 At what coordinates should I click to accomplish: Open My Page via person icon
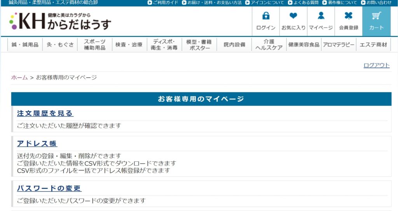(x=321, y=16)
